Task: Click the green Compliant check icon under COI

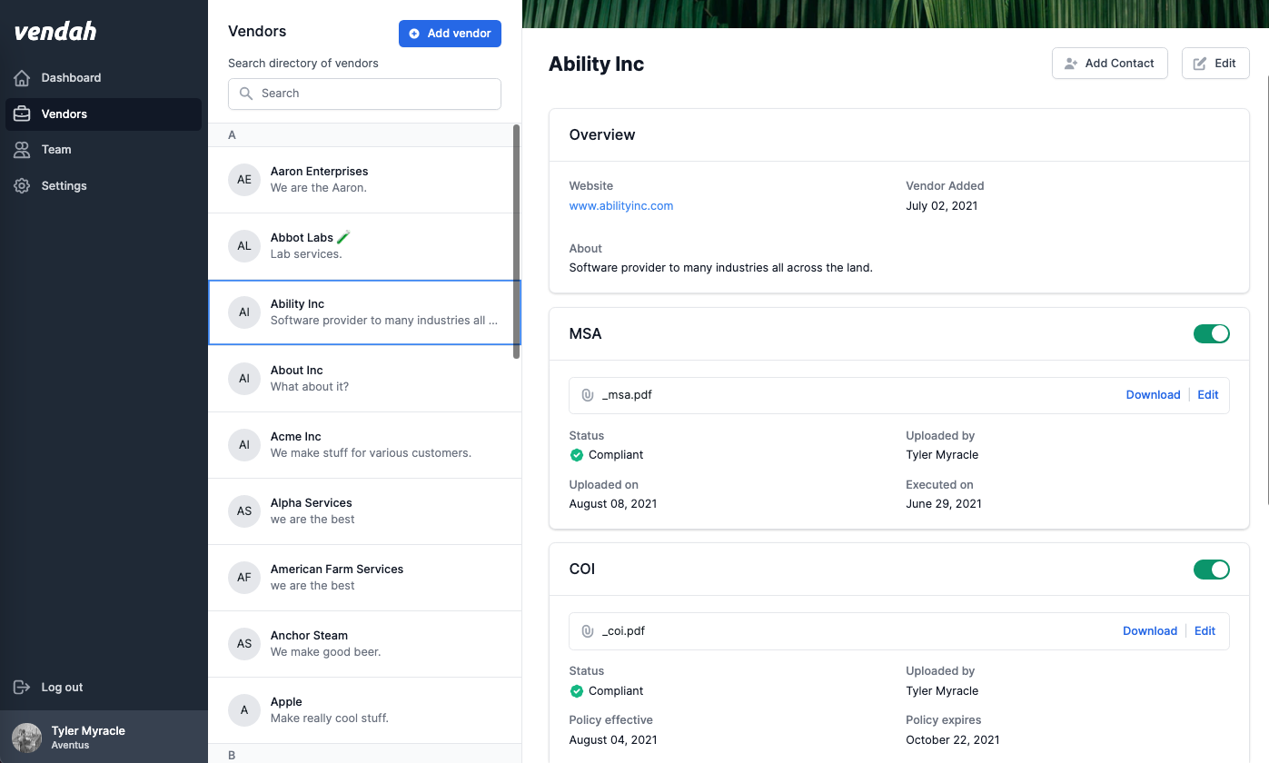Action: click(x=577, y=691)
